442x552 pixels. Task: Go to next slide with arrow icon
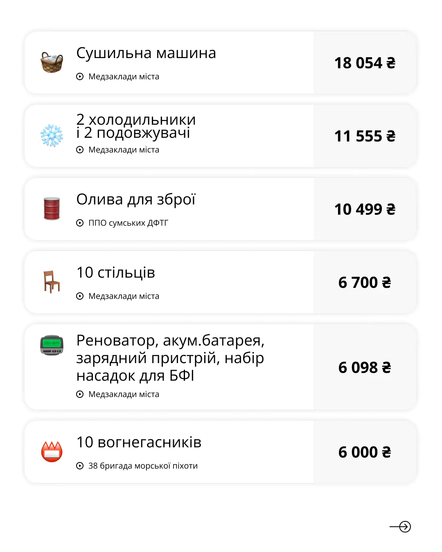tap(400, 527)
